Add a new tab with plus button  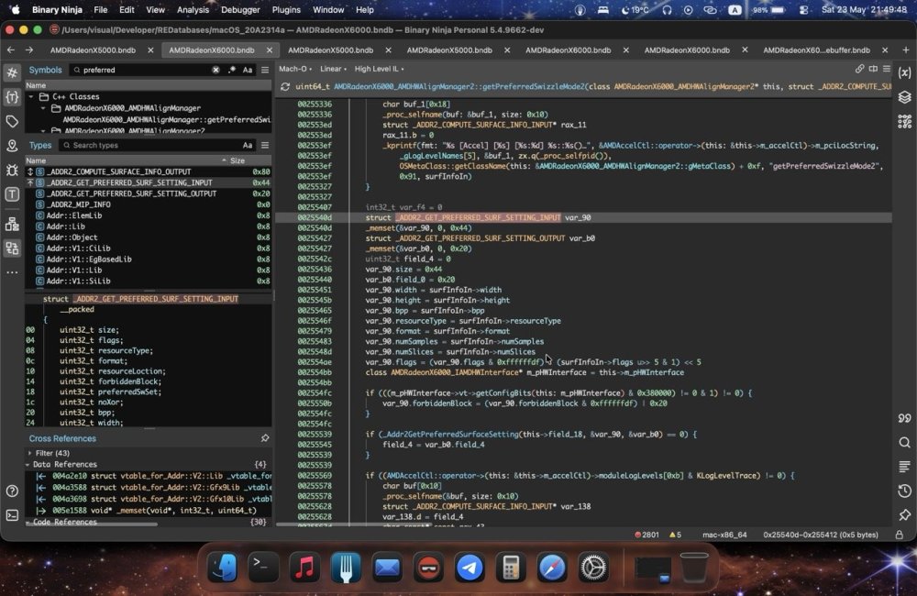pyautogui.click(x=905, y=50)
